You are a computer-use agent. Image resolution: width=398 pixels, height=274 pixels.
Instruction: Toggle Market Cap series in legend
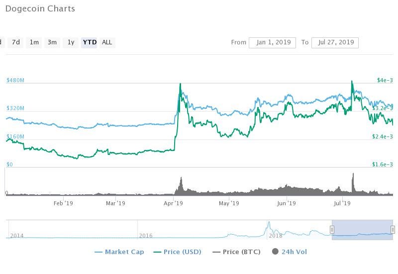click(x=119, y=252)
